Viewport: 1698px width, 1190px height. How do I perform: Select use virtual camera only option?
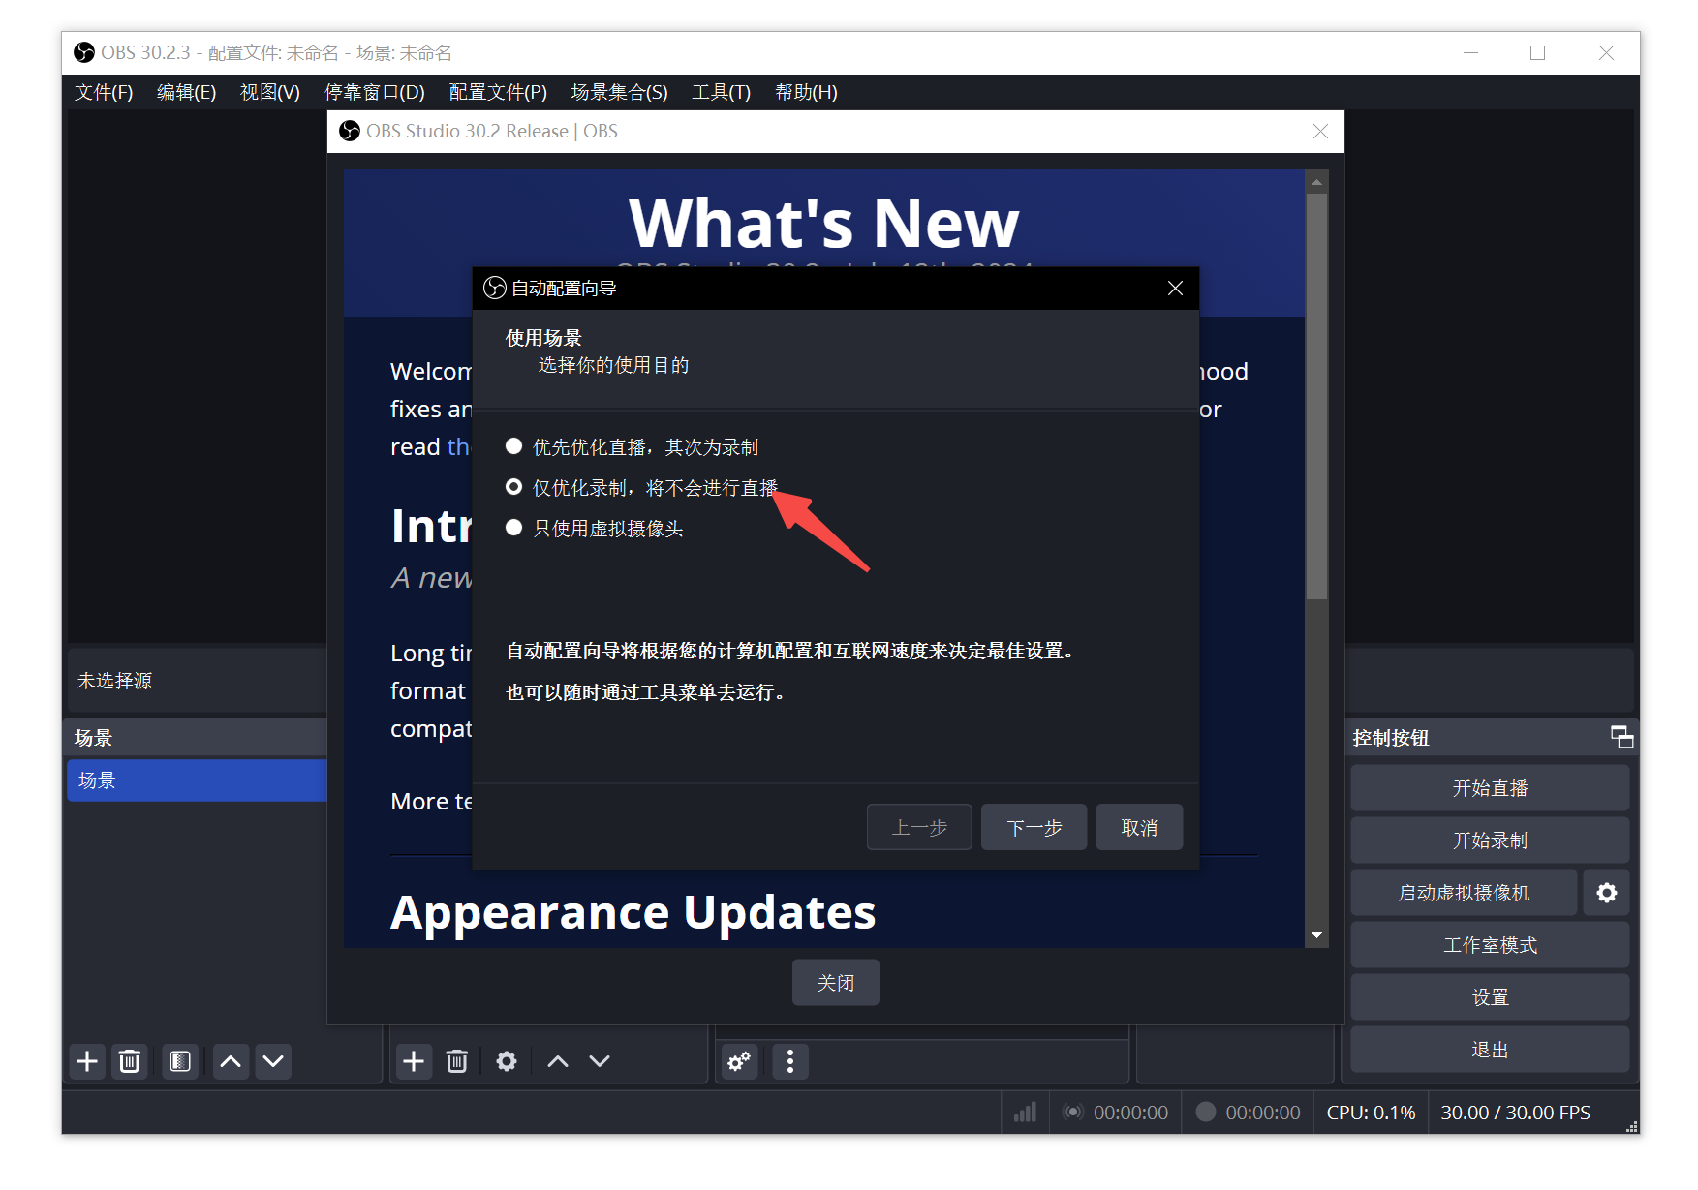(x=595, y=528)
